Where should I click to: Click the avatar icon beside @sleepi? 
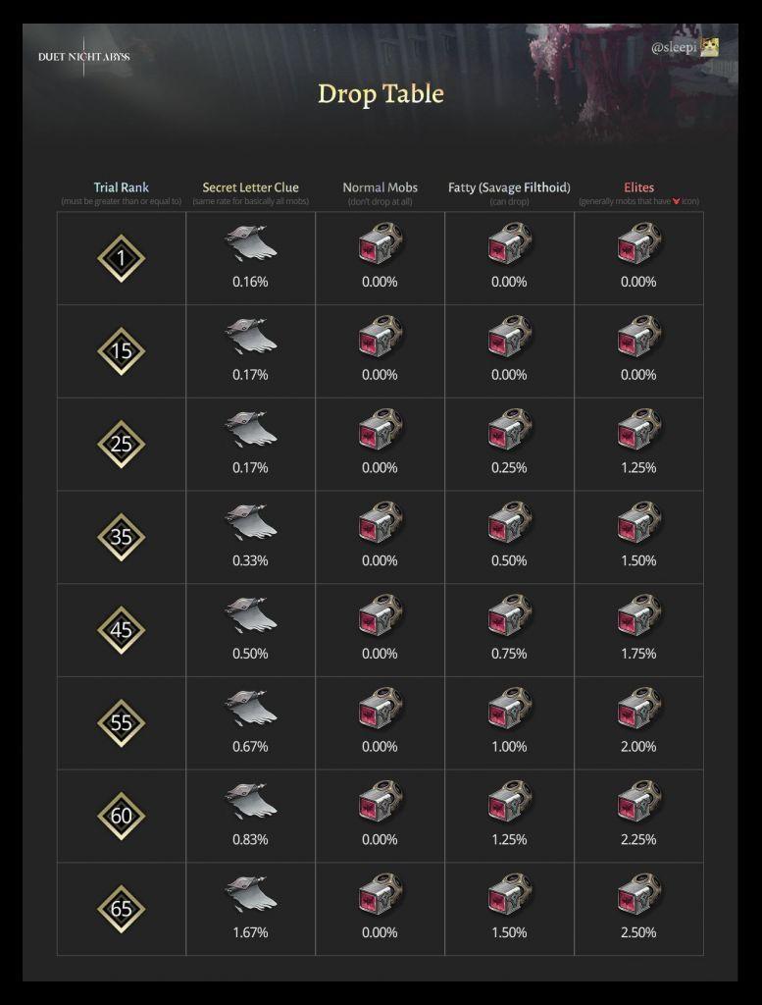709,47
